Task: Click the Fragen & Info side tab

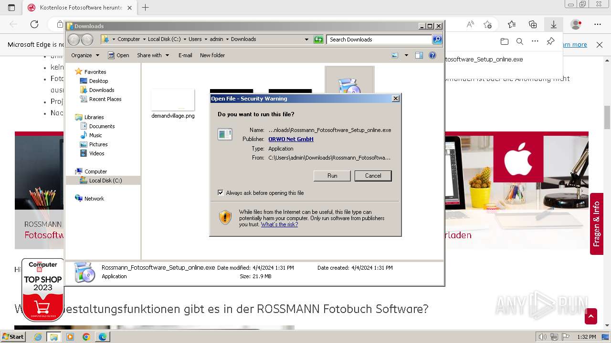Action: pyautogui.click(x=597, y=224)
